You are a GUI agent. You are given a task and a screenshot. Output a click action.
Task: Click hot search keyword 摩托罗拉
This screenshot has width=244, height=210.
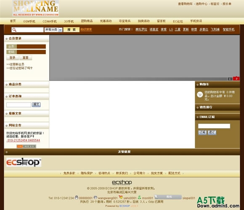tap(141, 29)
